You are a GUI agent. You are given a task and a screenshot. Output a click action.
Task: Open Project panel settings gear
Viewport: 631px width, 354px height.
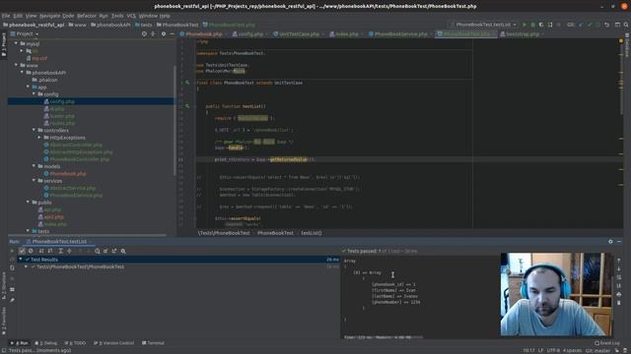pos(164,34)
